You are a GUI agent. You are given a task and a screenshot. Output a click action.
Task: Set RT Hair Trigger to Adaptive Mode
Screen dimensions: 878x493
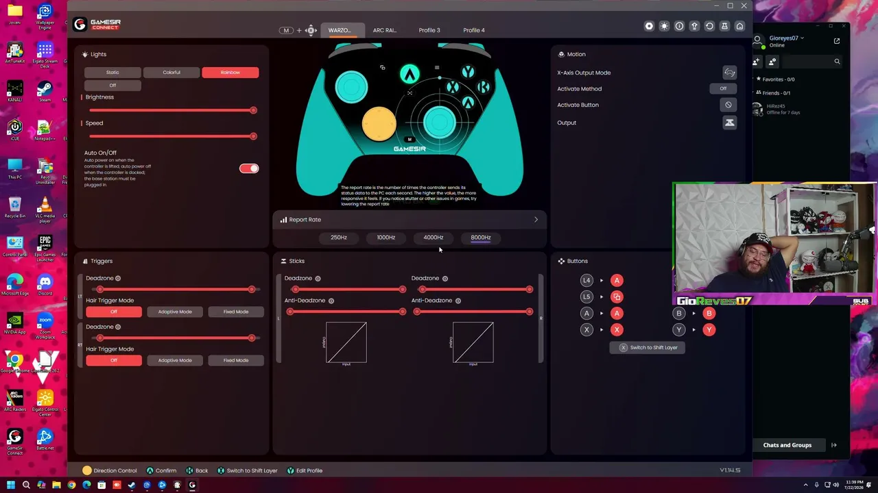(175, 360)
